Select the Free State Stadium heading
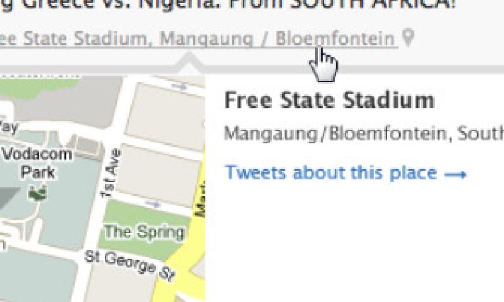This screenshot has width=504, height=302. click(329, 100)
